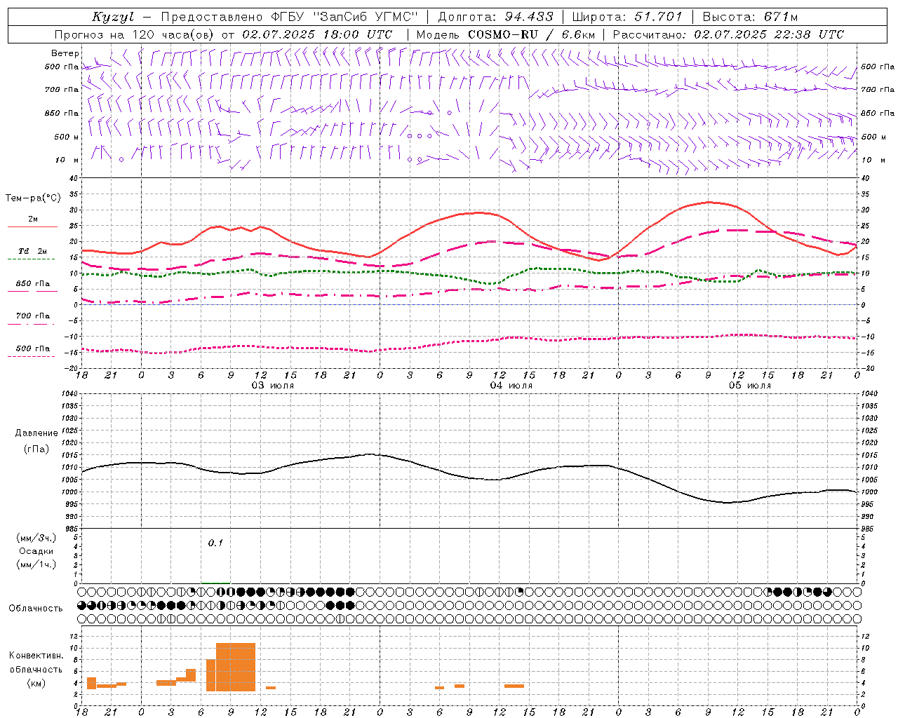Click the 'Тем-ра(°C)' temperature label
The width and height of the screenshot is (898, 718).
click(33, 198)
